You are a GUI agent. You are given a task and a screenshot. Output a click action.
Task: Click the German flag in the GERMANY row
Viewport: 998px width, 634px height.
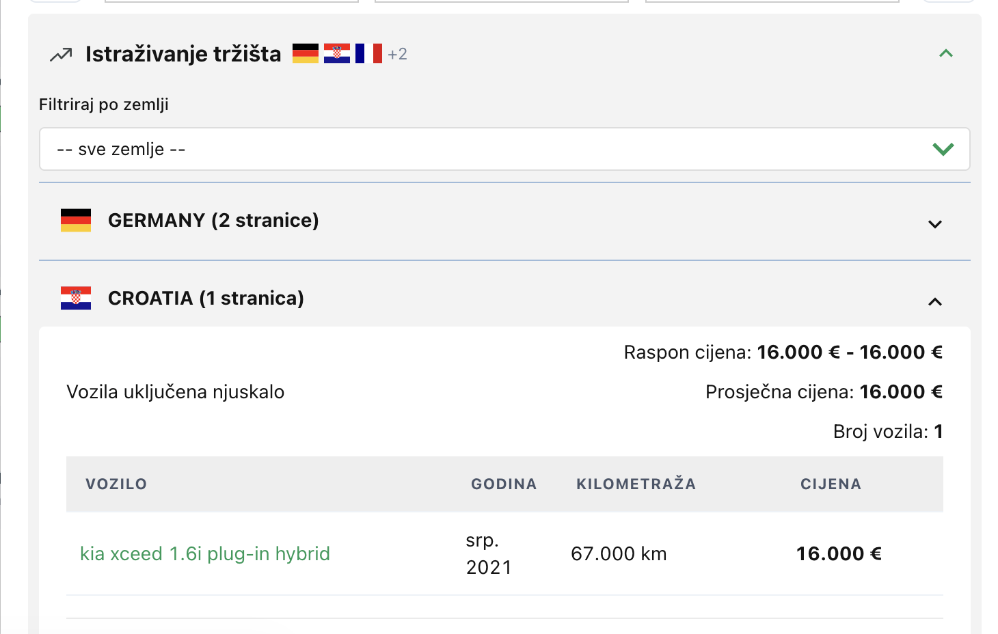coord(76,220)
